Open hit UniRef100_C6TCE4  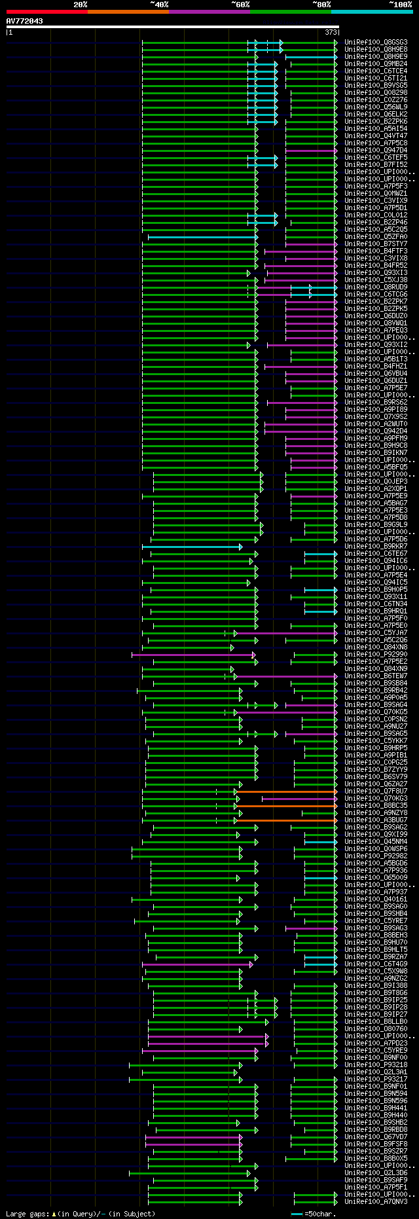(x=376, y=71)
